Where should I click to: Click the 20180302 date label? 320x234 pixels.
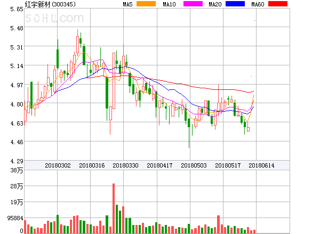58,165
